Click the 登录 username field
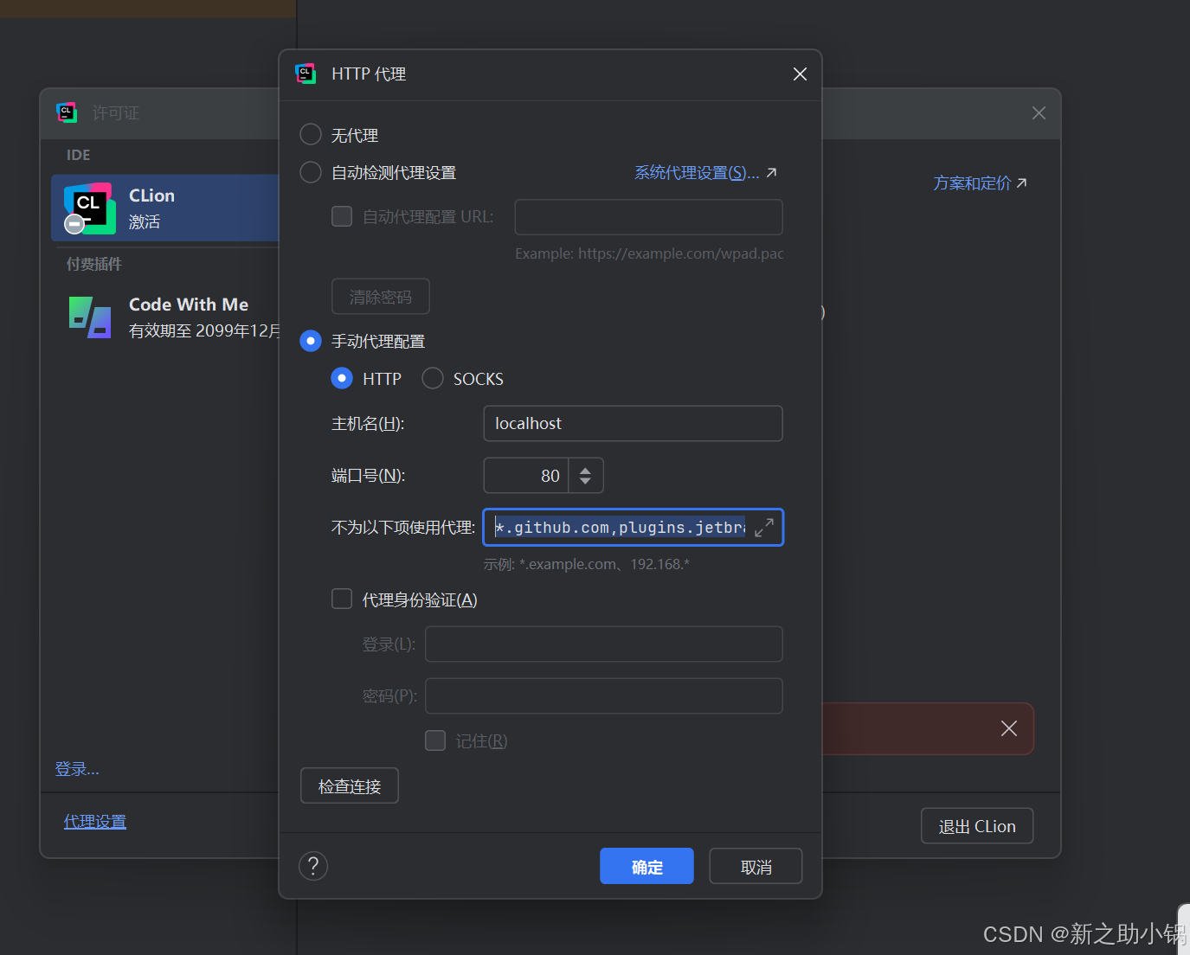 [604, 644]
